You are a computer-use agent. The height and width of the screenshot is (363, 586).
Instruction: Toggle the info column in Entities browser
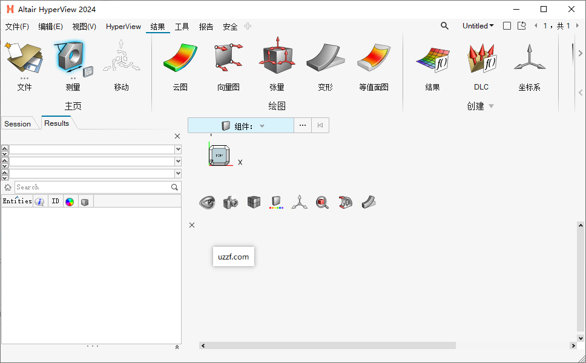point(39,201)
